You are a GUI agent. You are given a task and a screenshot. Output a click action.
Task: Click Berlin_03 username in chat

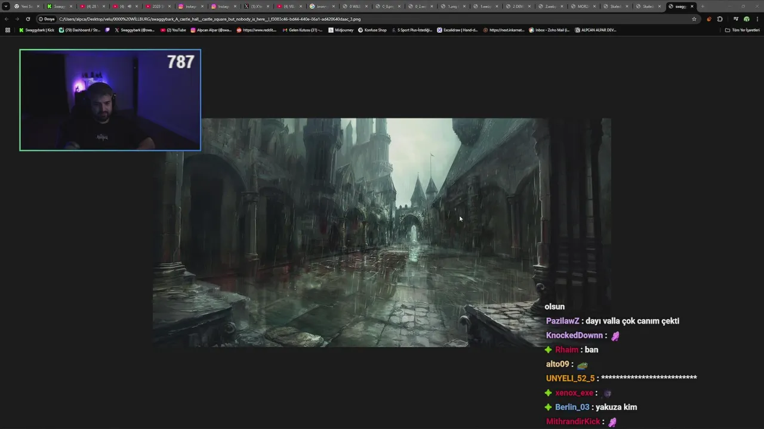coord(572,408)
